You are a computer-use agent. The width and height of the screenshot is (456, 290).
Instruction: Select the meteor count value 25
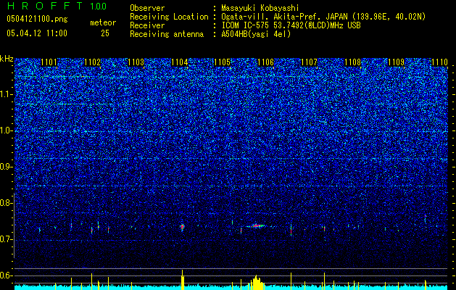pyautogui.click(x=105, y=33)
